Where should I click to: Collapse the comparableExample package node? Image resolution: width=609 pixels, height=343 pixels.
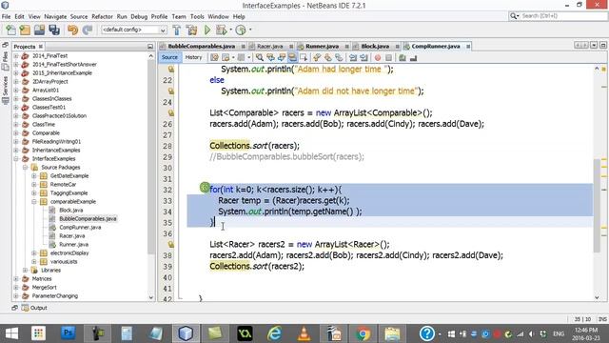tap(34, 201)
